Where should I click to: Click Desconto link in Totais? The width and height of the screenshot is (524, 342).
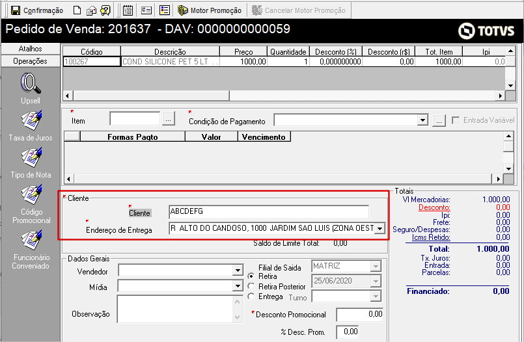434,207
